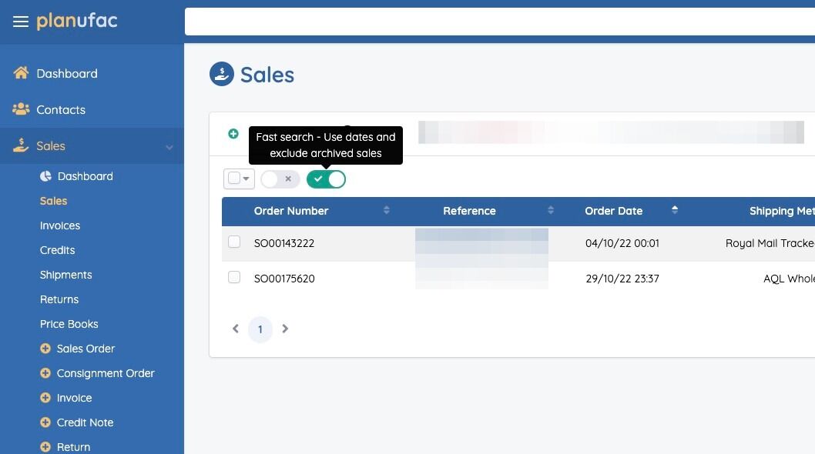Sort by Reference column arrows

551,210
